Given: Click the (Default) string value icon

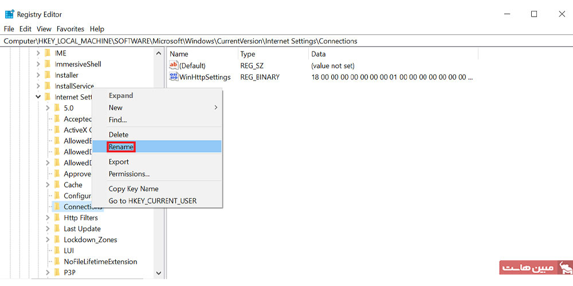Looking at the screenshot, I should 173,66.
